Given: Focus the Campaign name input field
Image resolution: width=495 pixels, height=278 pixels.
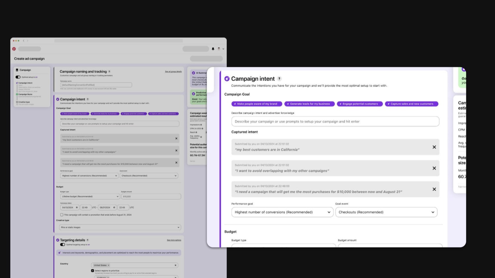Looking at the screenshot, I should click(x=96, y=85).
